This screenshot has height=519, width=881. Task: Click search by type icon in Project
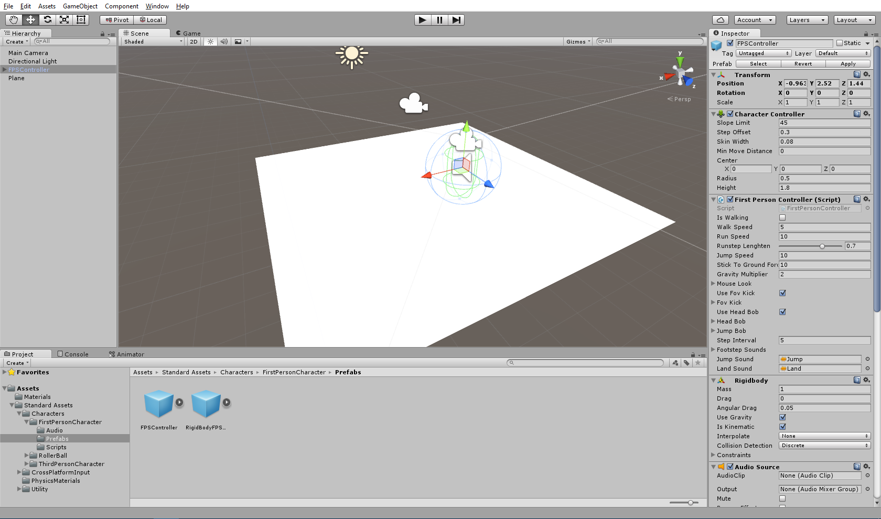pyautogui.click(x=675, y=363)
